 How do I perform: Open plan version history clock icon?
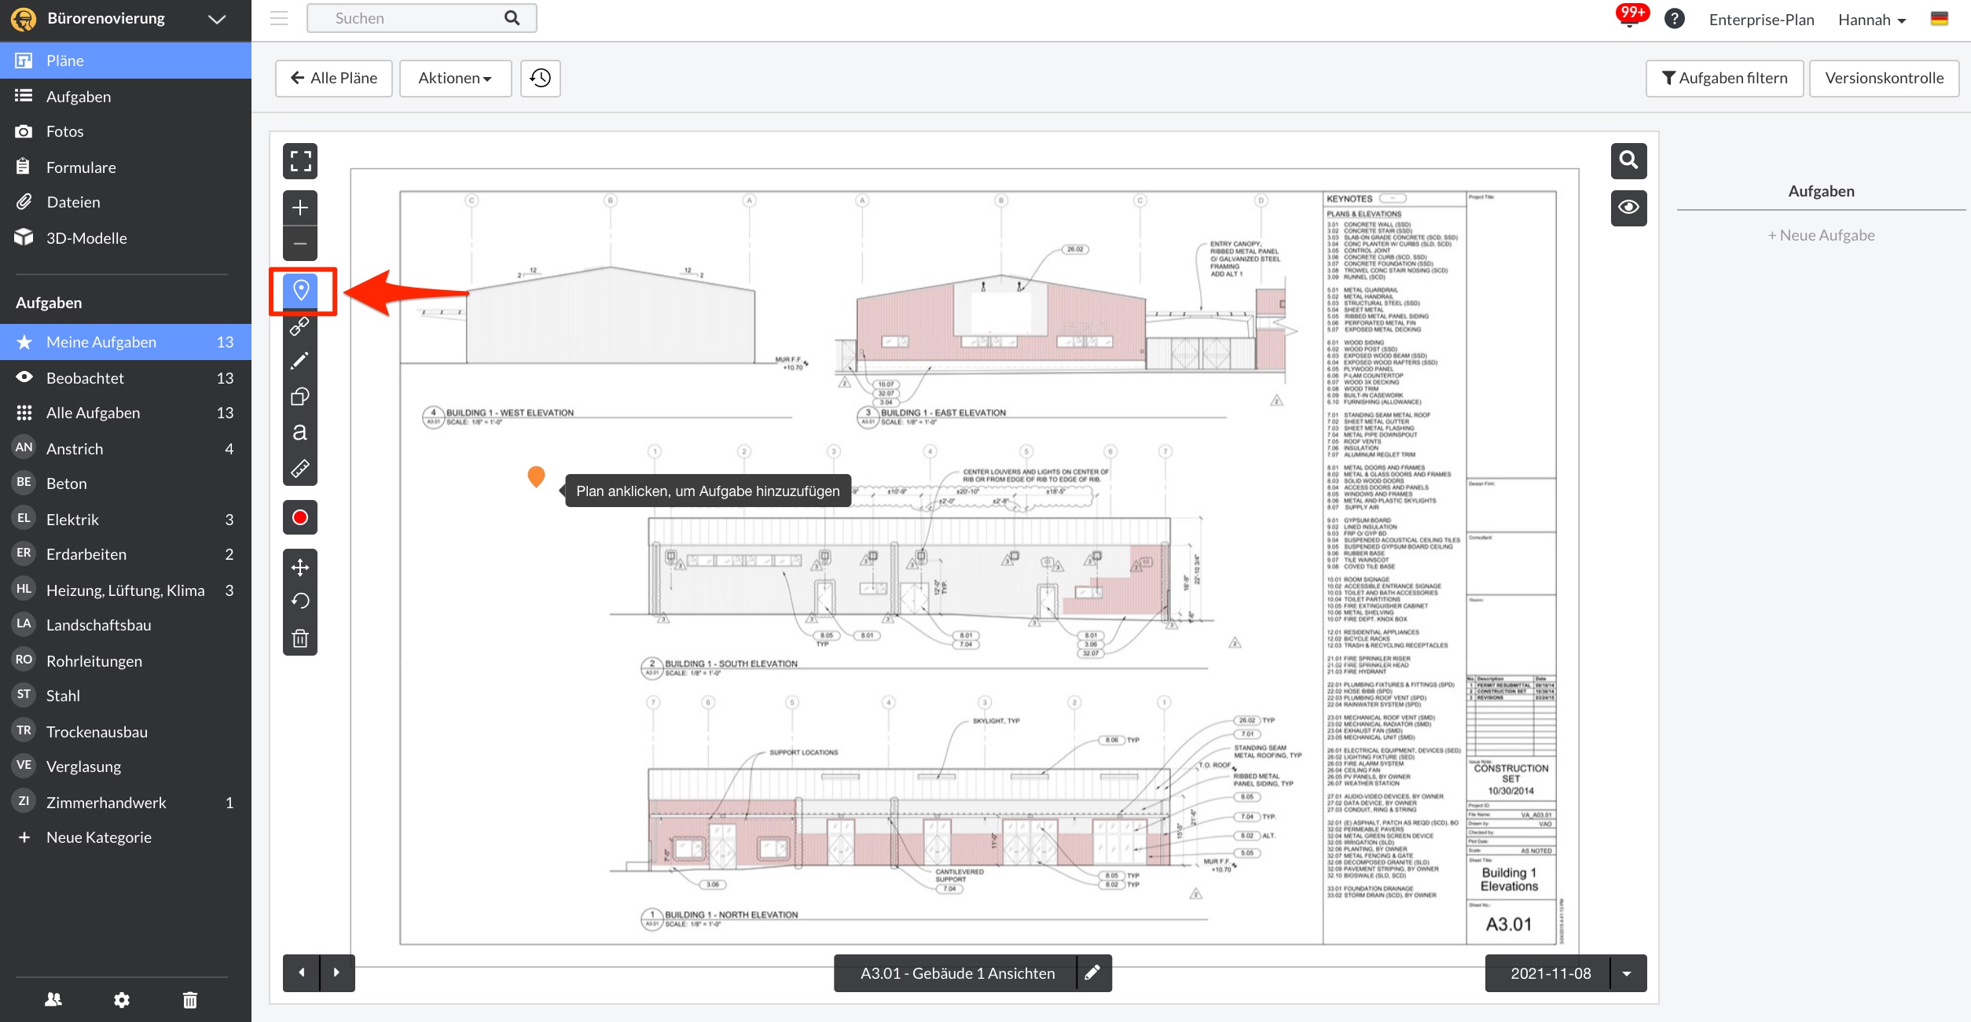tap(541, 78)
